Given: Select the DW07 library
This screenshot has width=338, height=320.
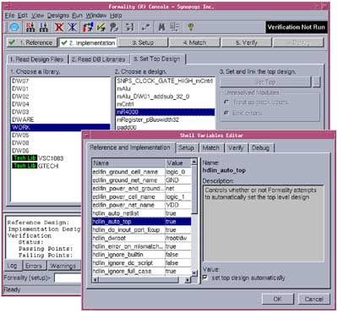Looking at the screenshot, I should coord(60,80).
